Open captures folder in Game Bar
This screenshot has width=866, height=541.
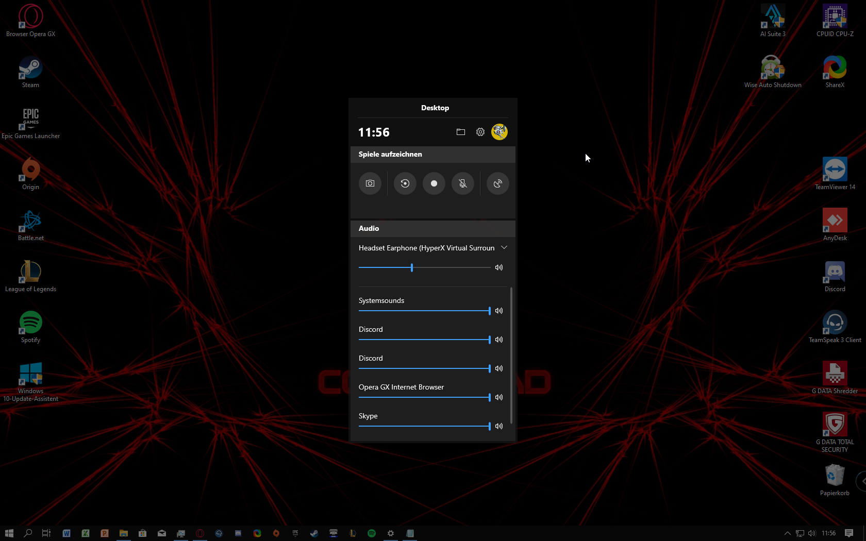(461, 132)
